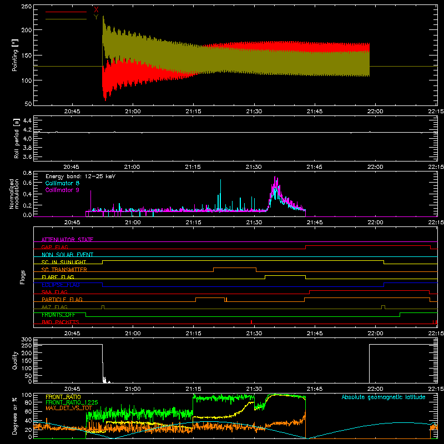Click the PARTICLE_FLAG label
Screen dimensions: 444x444
62,299
